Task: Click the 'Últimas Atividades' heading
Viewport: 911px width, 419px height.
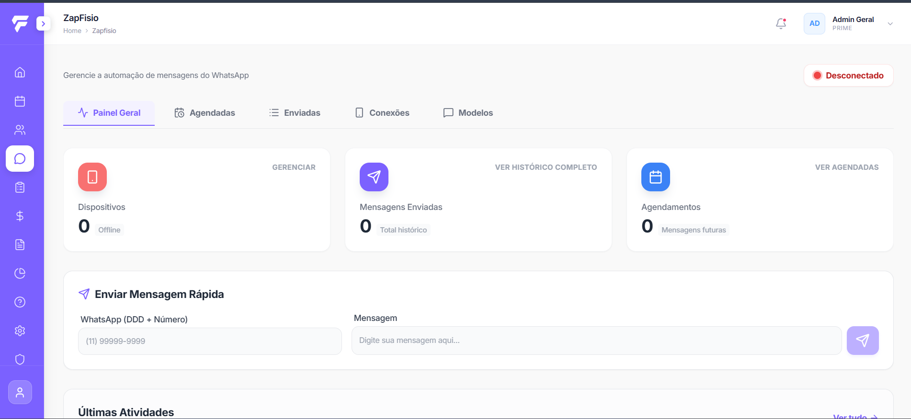Action: point(126,412)
